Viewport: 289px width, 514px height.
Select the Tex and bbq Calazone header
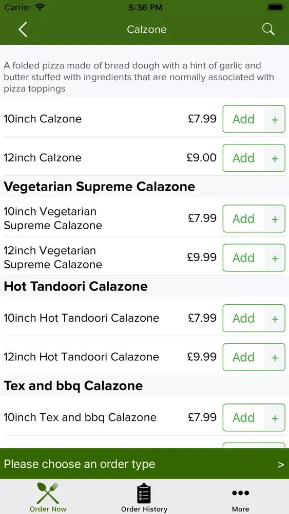click(73, 386)
